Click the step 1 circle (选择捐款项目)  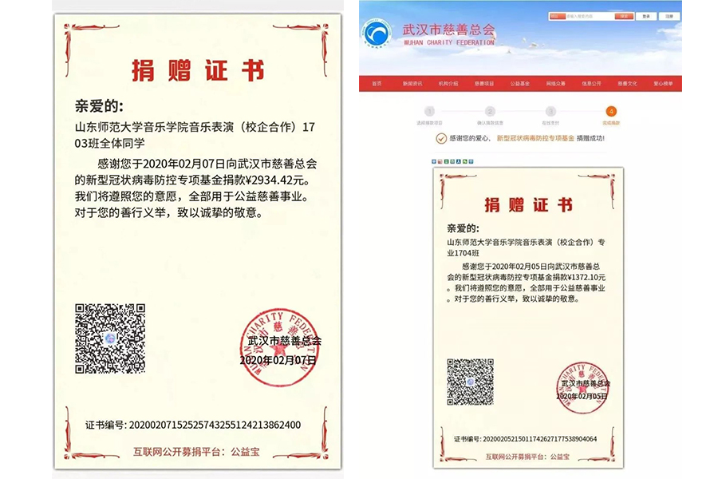429,112
